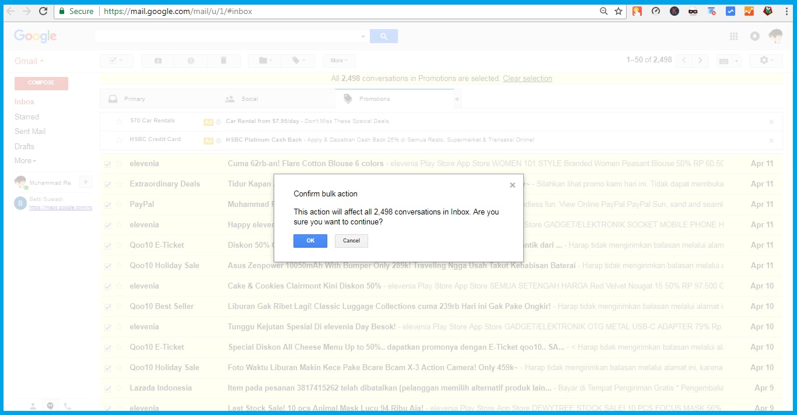Open the Qoo10 Holiday Sale Foto Waktu email

click(x=441, y=368)
